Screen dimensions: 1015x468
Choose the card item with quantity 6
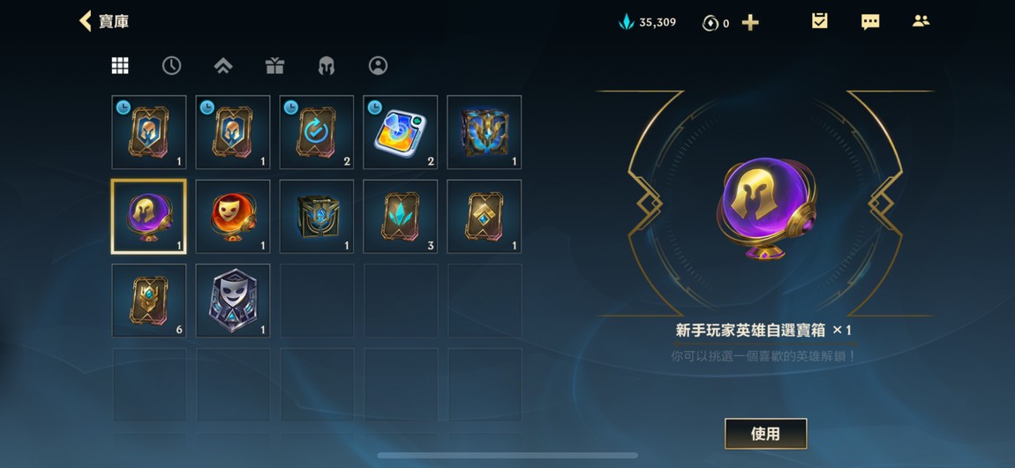149,301
